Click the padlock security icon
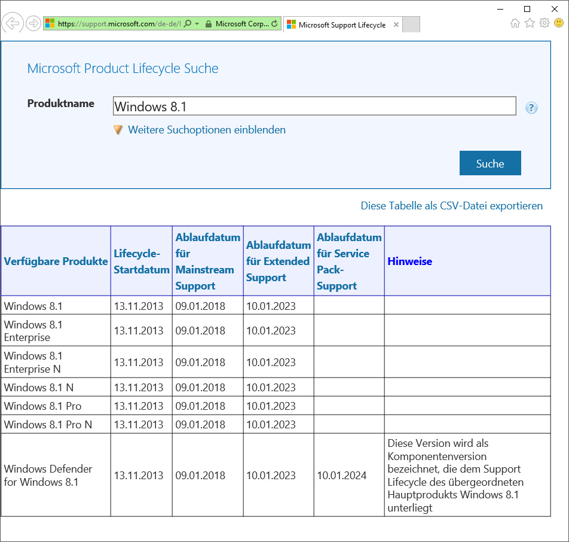 (x=208, y=24)
